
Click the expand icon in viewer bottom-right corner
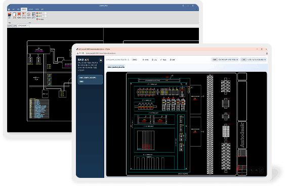pos(261,170)
